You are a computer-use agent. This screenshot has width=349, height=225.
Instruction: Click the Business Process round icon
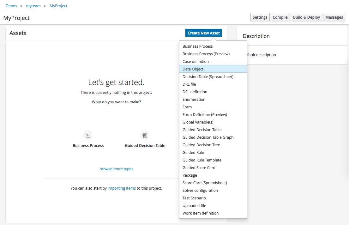[x=88, y=135]
